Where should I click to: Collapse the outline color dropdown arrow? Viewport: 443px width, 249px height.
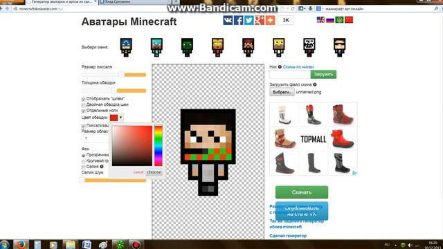120,118
